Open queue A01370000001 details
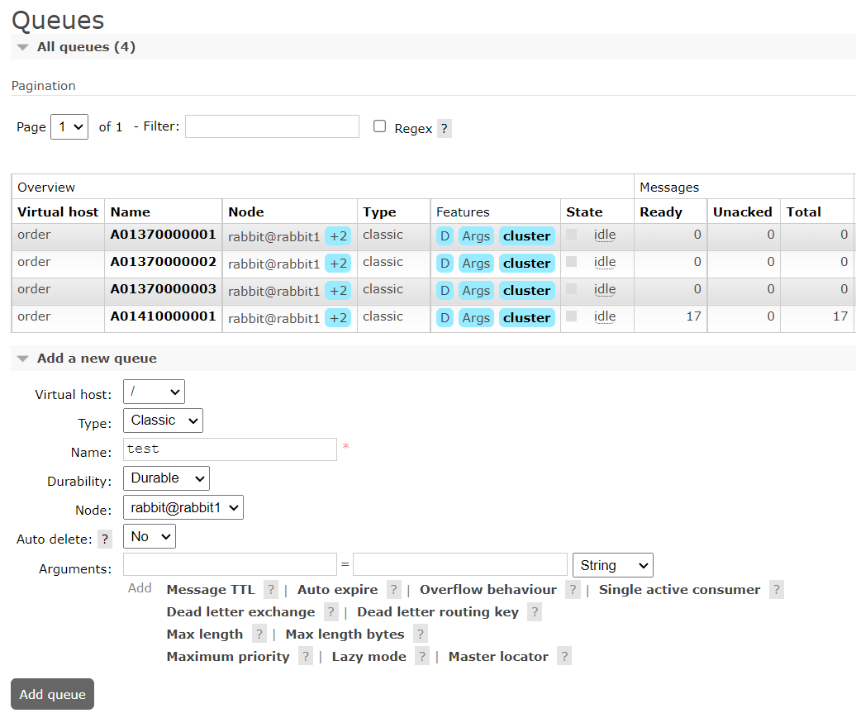This screenshot has height=713, width=856. click(164, 235)
